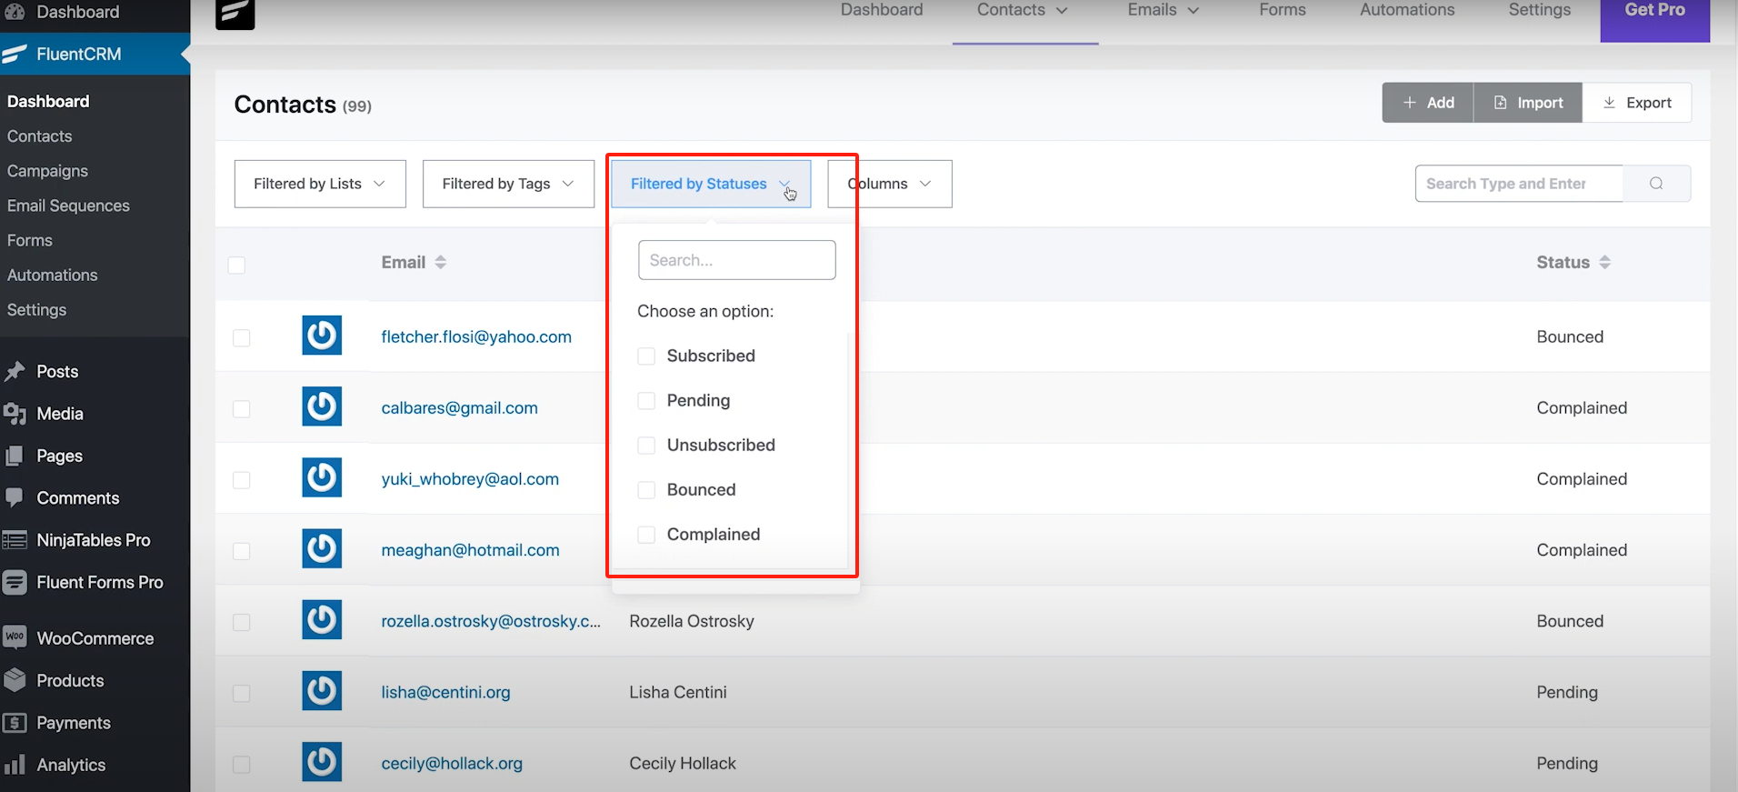The height and width of the screenshot is (792, 1738).
Task: Expand the Filtered by Lists dropdown
Action: 320,184
